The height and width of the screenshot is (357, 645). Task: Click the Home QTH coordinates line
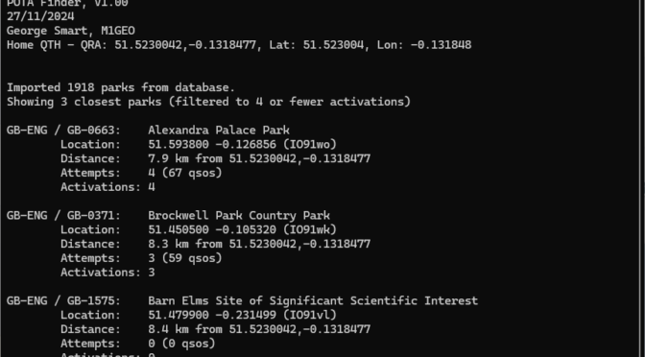click(x=239, y=45)
